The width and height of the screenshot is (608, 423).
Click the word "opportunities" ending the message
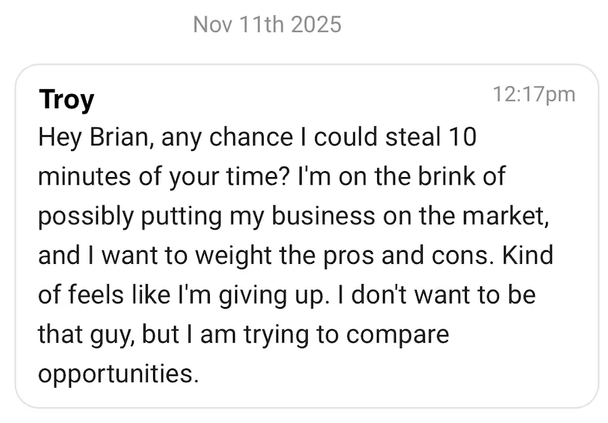coord(117,373)
